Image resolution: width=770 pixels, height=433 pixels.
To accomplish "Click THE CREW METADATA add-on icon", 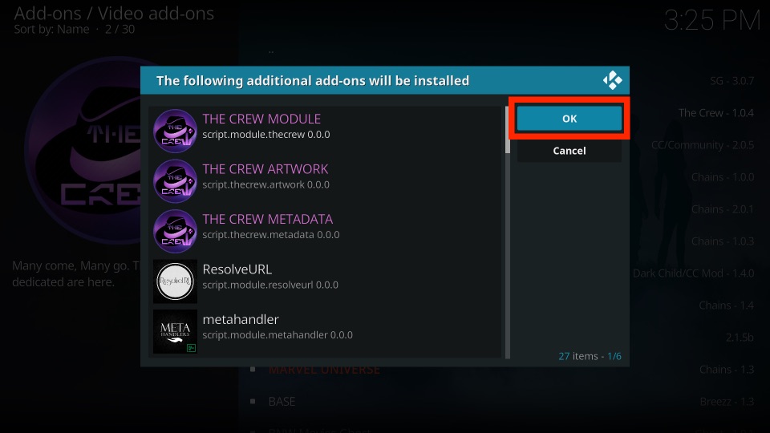I will pos(175,231).
